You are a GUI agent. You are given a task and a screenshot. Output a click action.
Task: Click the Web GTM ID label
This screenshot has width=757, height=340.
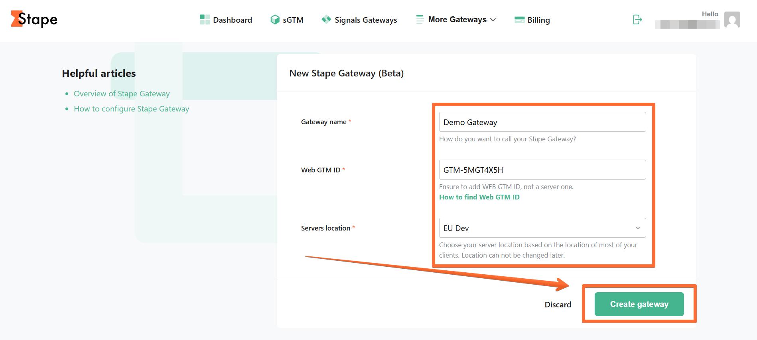[x=321, y=170]
